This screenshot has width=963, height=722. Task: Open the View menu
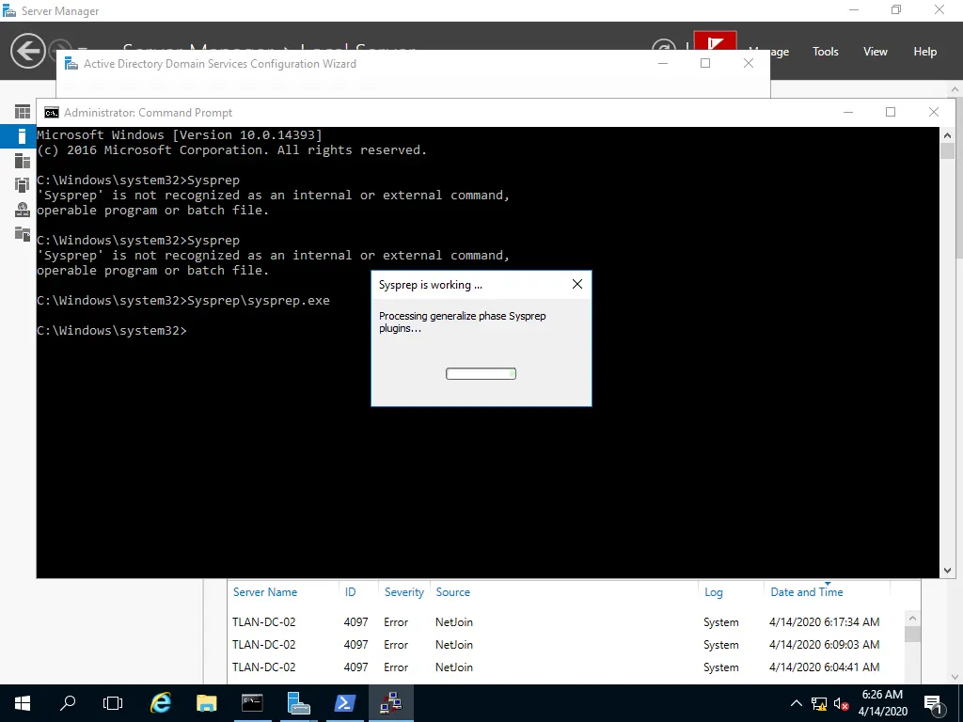875,52
